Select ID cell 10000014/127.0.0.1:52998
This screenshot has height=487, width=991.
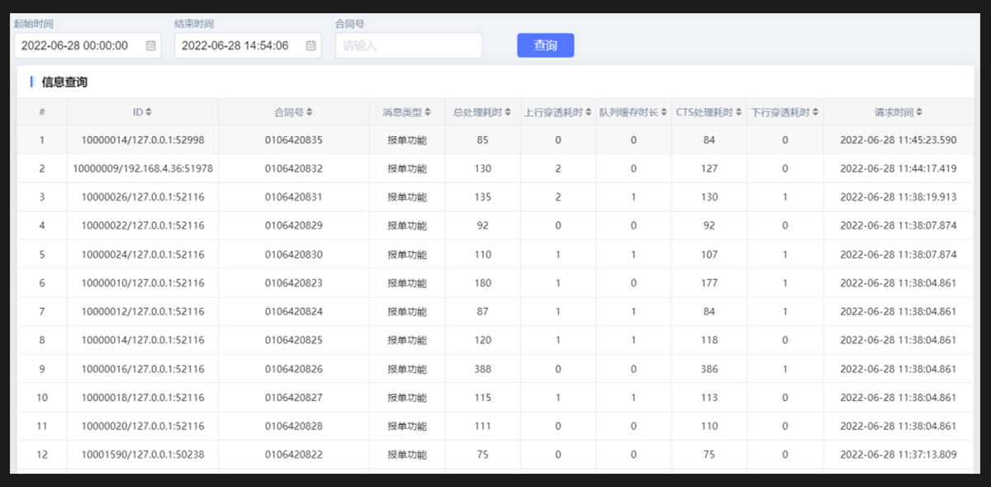coord(143,140)
